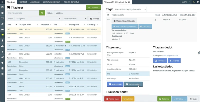The height and width of the screenshot is (102, 200).
Task: Open the ilkka@johku.com email link
Action: click(170, 55)
